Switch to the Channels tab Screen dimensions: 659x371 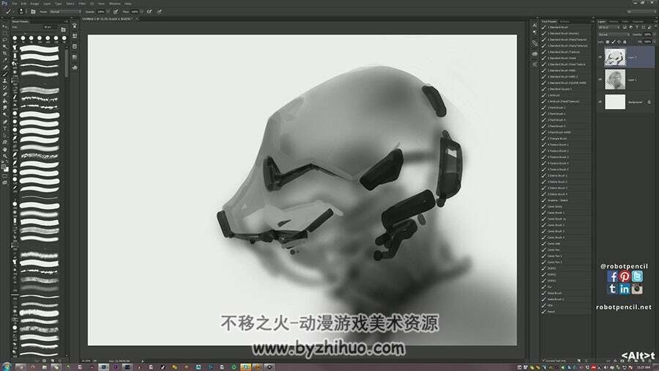click(x=614, y=21)
